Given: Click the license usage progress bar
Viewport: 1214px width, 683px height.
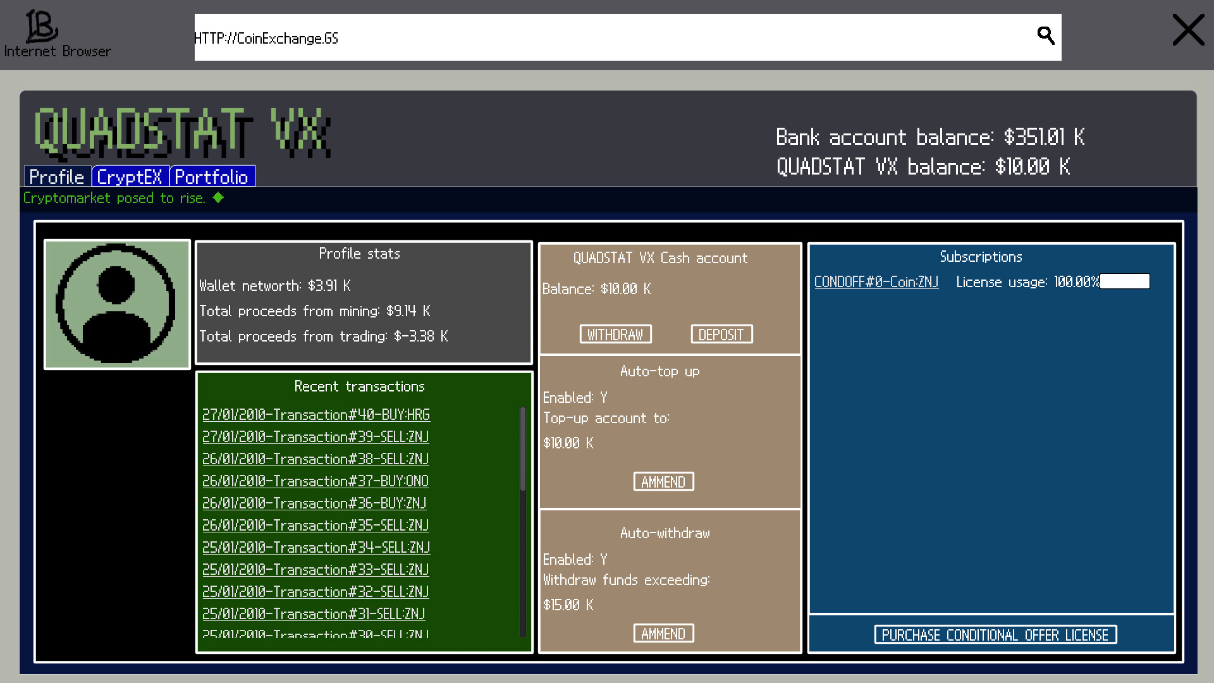Looking at the screenshot, I should pyautogui.click(x=1125, y=281).
